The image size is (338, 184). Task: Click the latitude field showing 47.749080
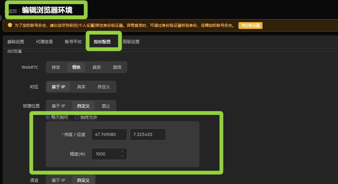click(x=109, y=134)
